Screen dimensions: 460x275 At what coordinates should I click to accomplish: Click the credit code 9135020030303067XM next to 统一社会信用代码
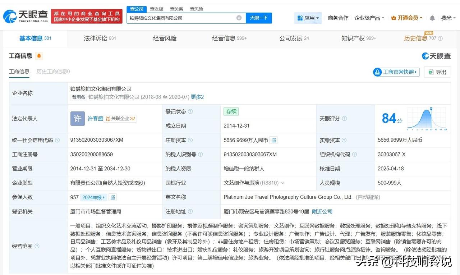click(97, 140)
